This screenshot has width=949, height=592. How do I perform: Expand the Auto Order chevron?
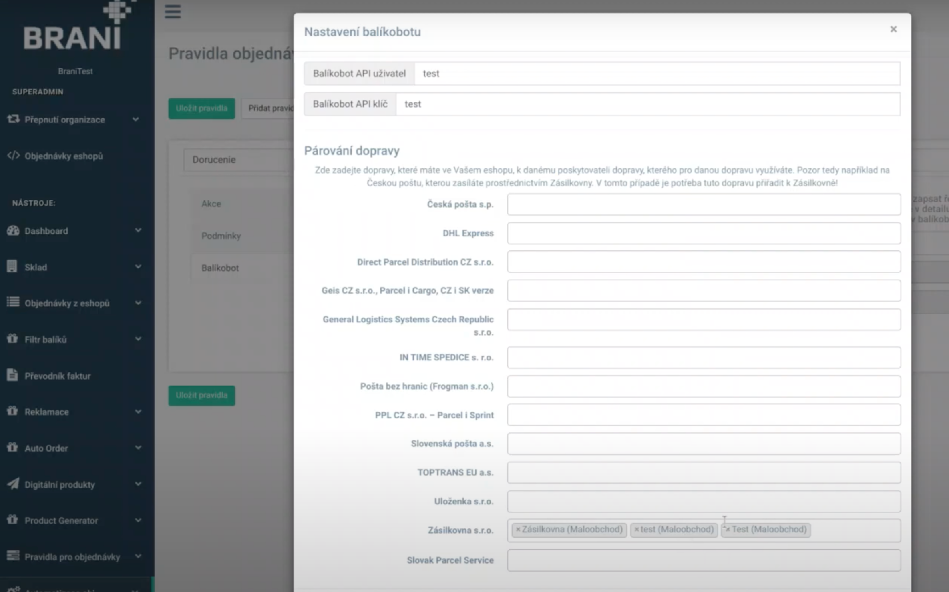[x=138, y=448]
